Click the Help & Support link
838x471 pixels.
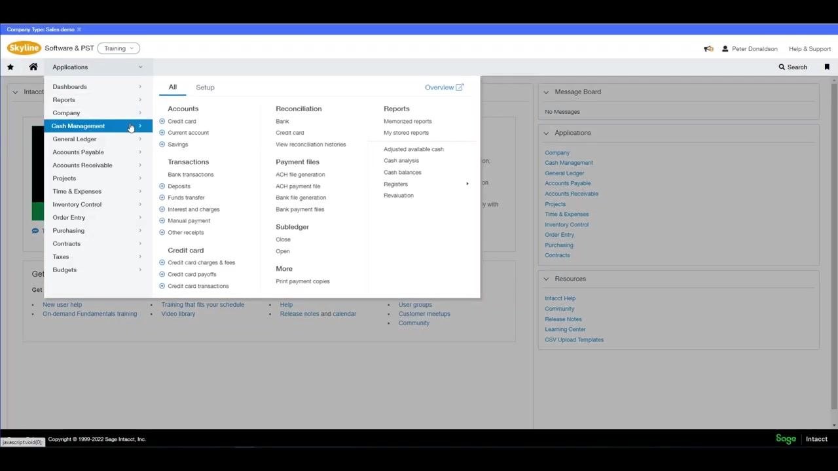(810, 49)
